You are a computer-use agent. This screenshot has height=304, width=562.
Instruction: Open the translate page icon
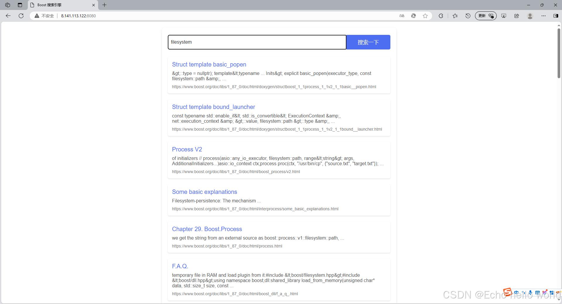402,16
